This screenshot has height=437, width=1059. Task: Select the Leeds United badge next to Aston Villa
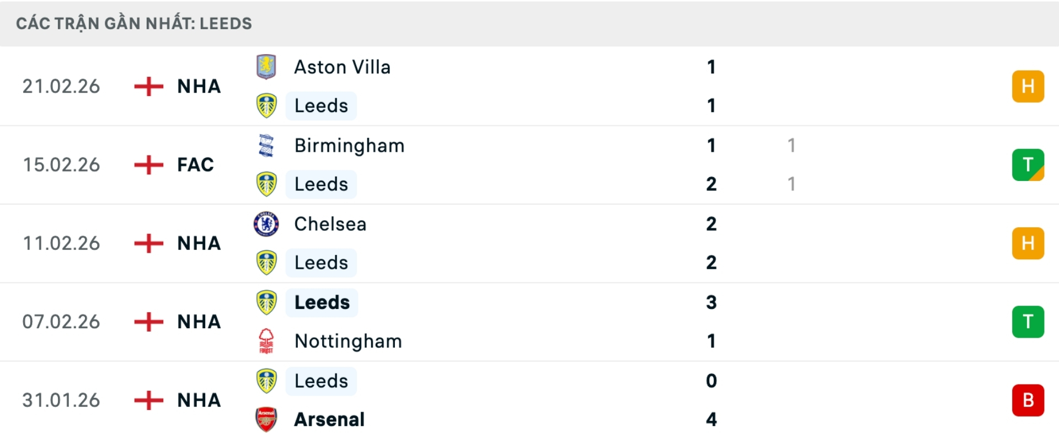[267, 105]
